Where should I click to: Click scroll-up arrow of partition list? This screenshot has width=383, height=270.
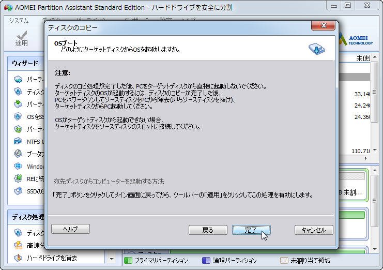coord(375,57)
